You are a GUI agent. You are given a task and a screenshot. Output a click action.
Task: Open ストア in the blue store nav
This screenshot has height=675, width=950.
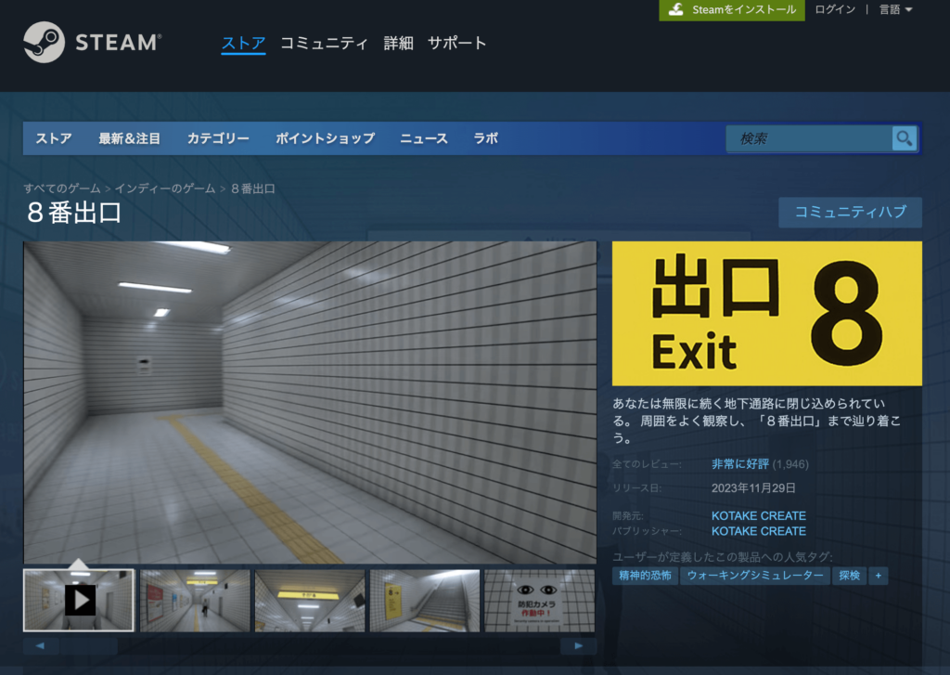pos(53,138)
